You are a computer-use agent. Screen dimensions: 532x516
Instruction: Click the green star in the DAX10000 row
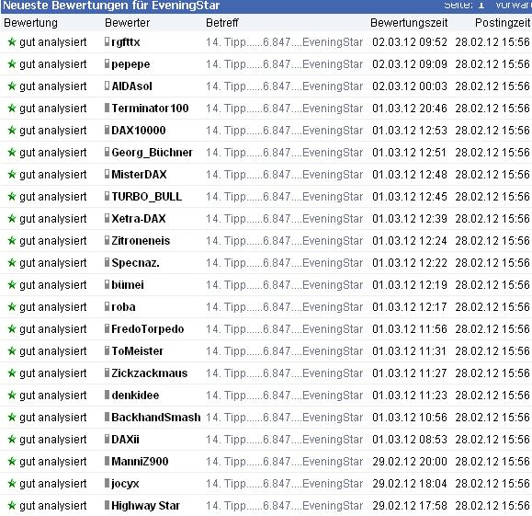[12, 131]
